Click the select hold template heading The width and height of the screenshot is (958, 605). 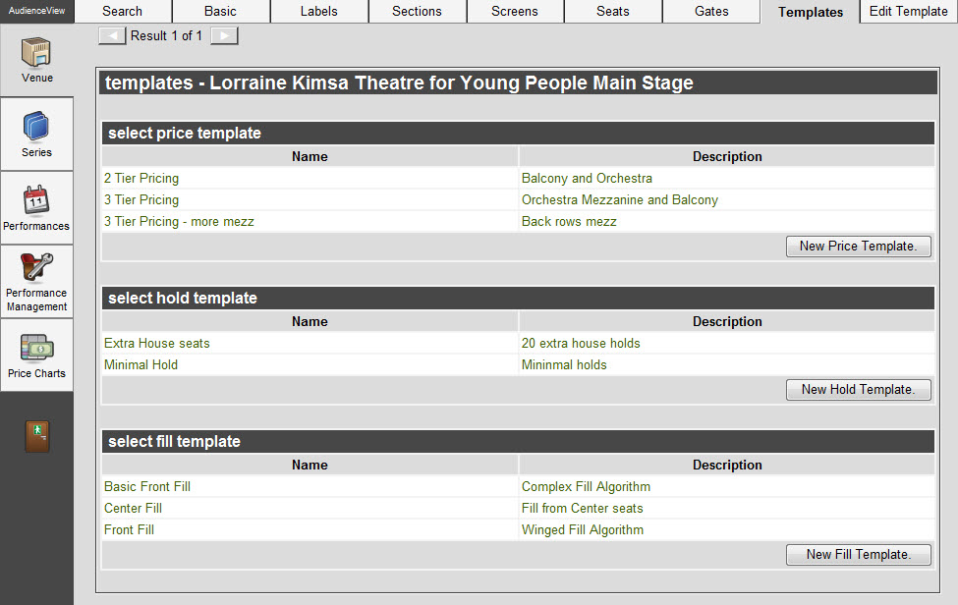coord(183,298)
